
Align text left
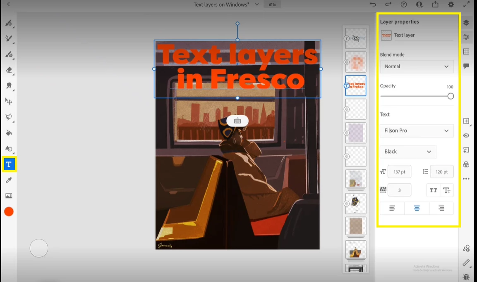(x=392, y=208)
